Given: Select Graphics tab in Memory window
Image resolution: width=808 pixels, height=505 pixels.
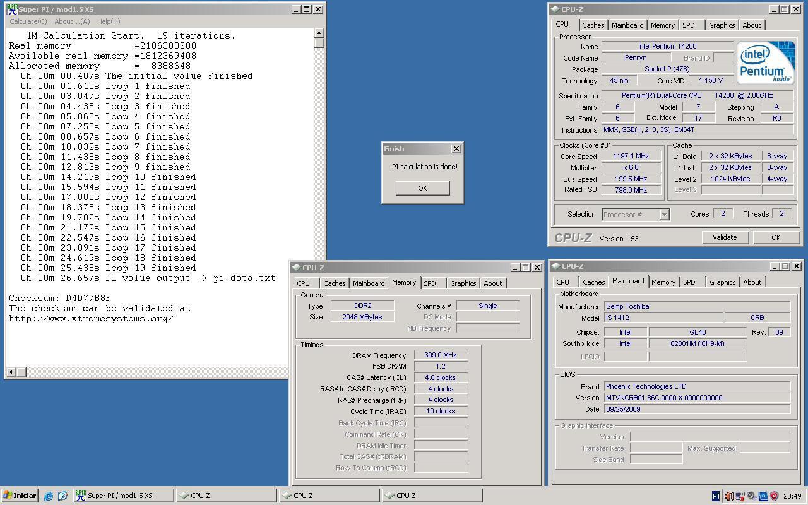Looking at the screenshot, I should pos(463,283).
